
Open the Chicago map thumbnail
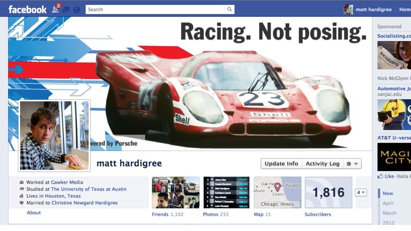click(x=277, y=192)
